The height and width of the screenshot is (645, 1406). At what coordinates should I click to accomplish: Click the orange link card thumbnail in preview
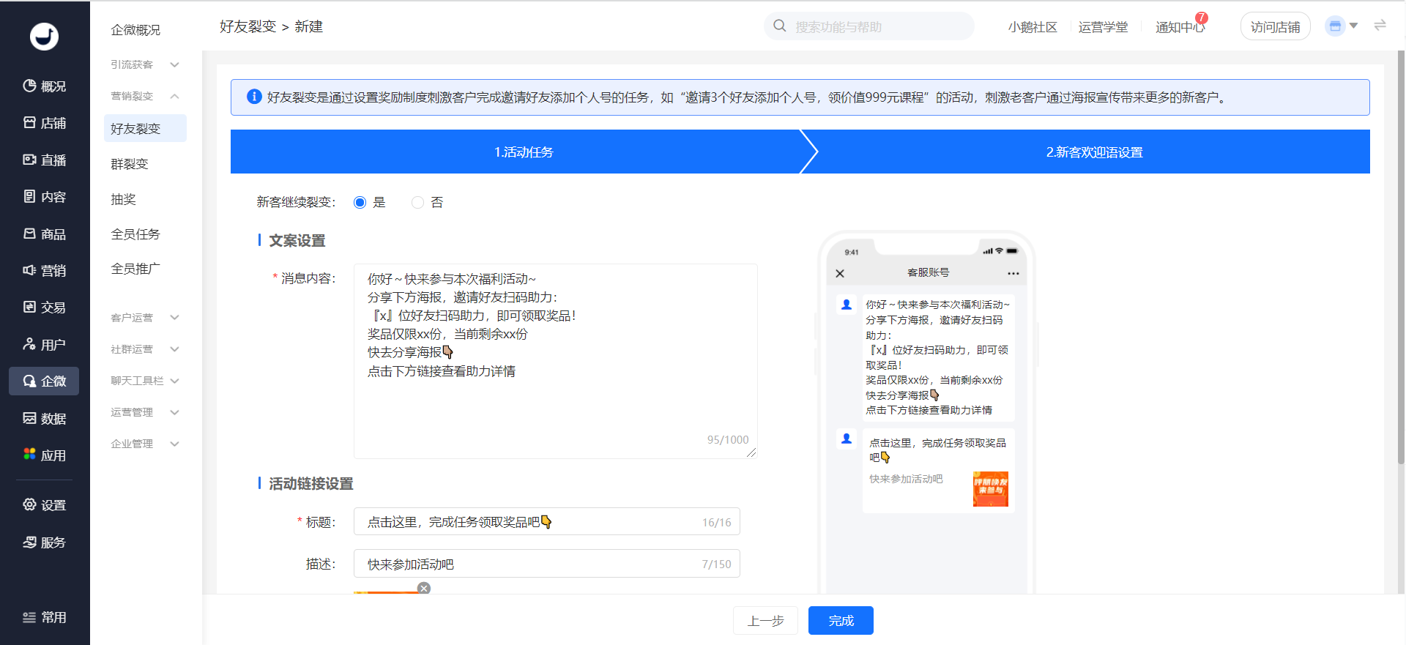pyautogui.click(x=990, y=488)
